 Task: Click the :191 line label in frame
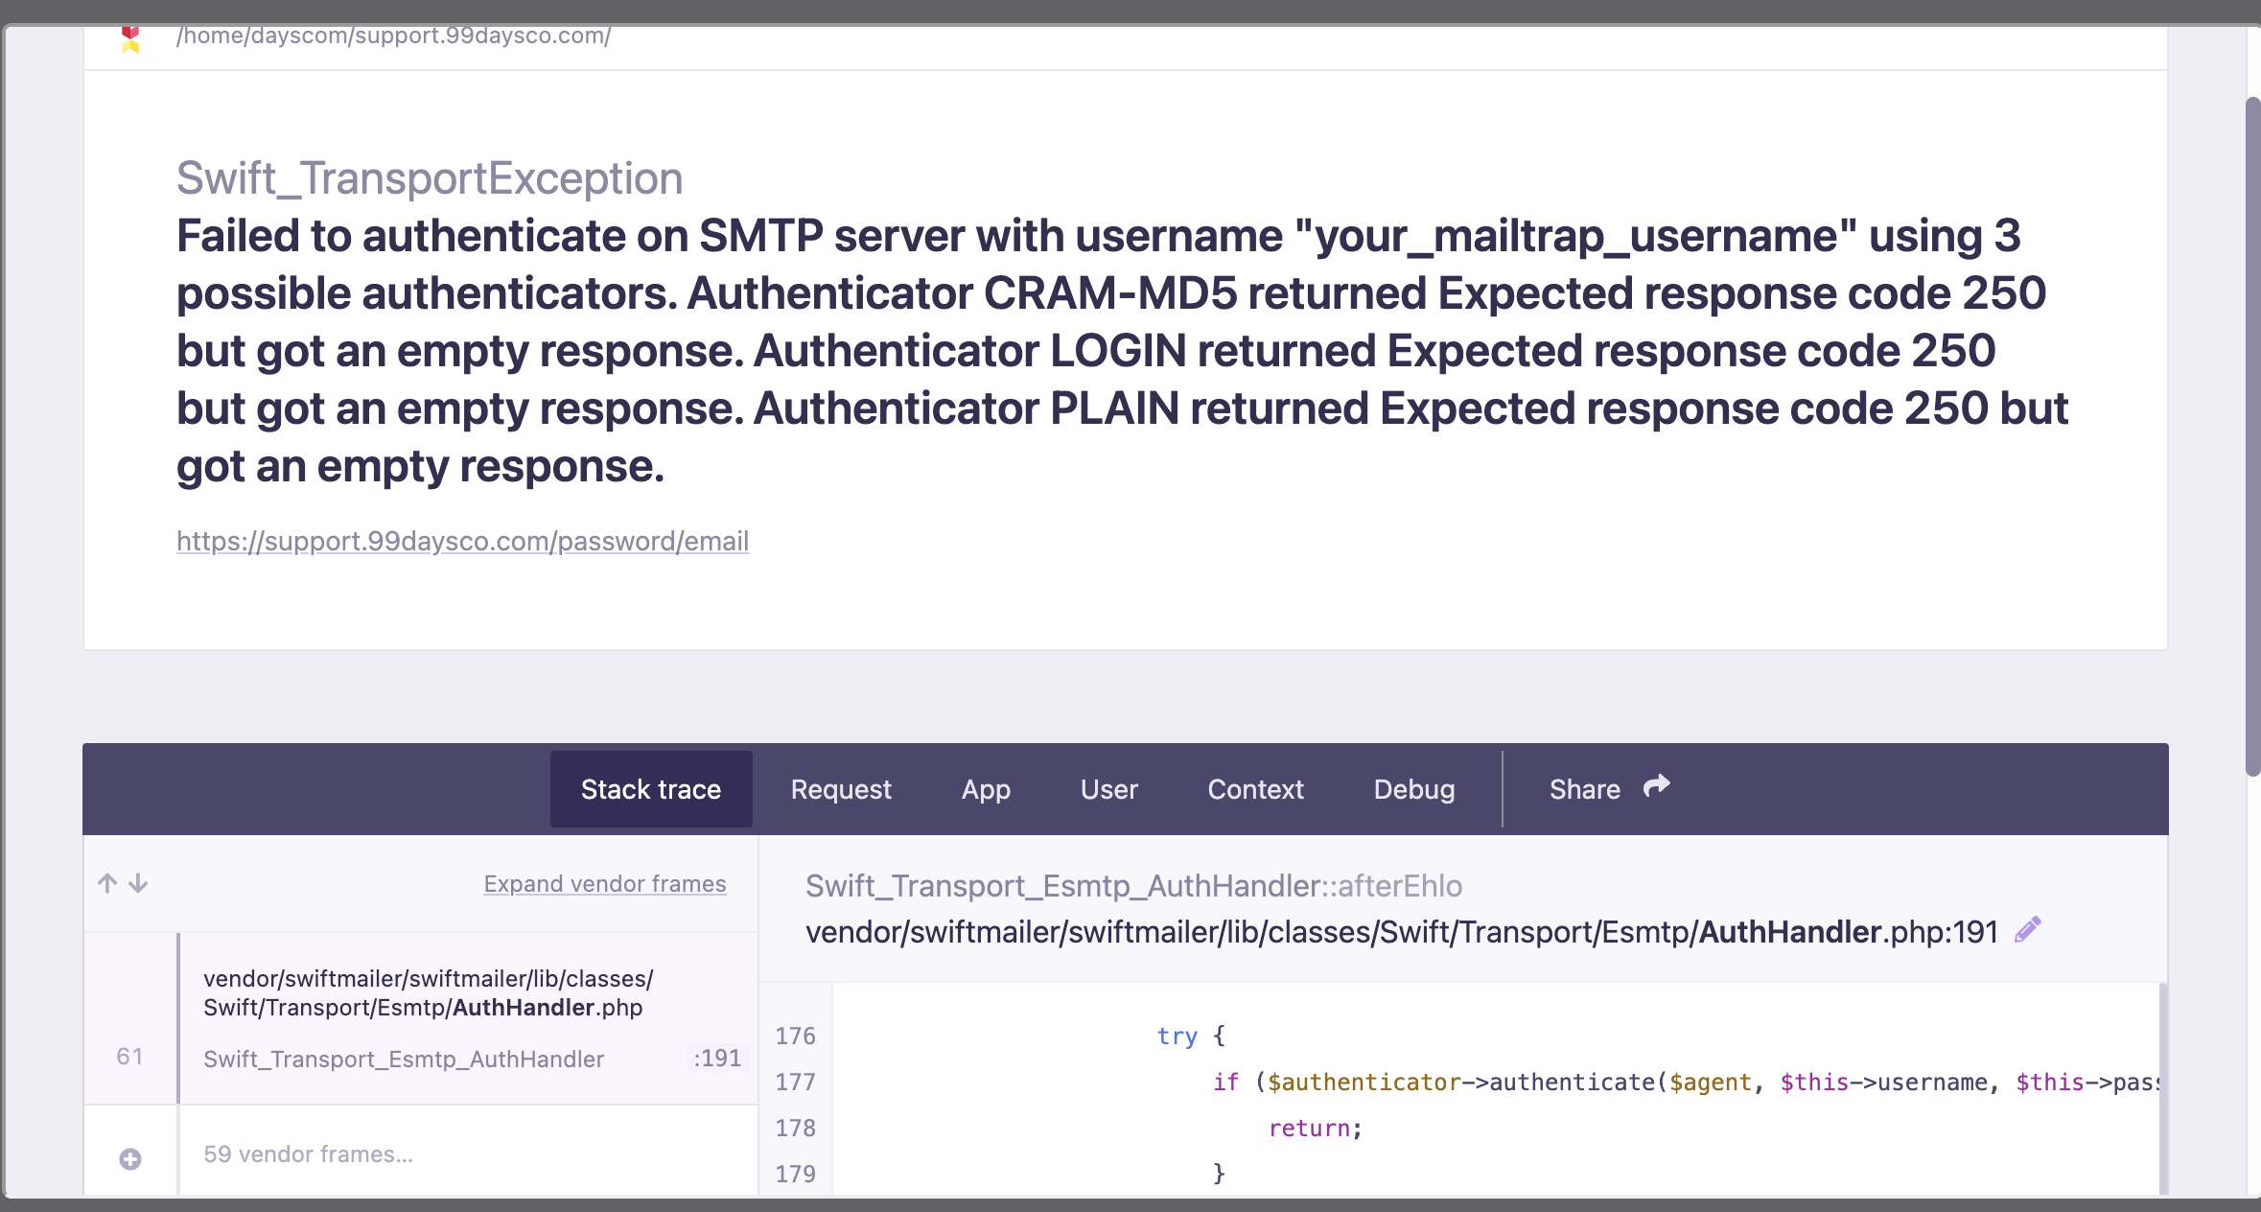tap(717, 1058)
